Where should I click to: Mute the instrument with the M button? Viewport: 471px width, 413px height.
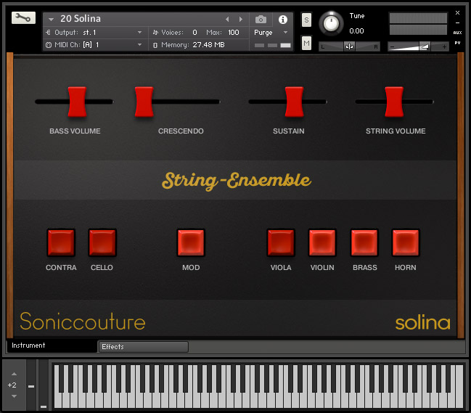pyautogui.click(x=306, y=44)
